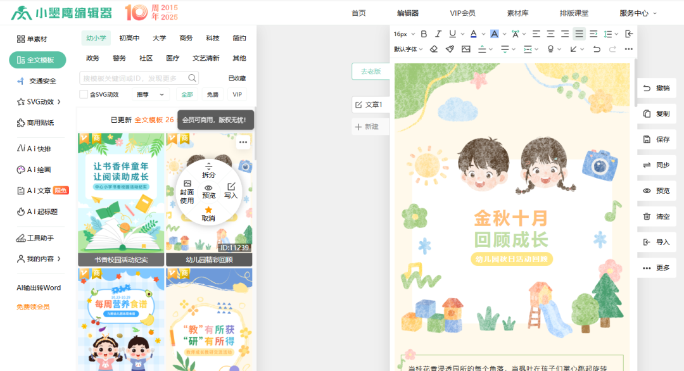Enable the 含SVG动效 checkbox
The width and height of the screenshot is (684, 371).
[83, 94]
